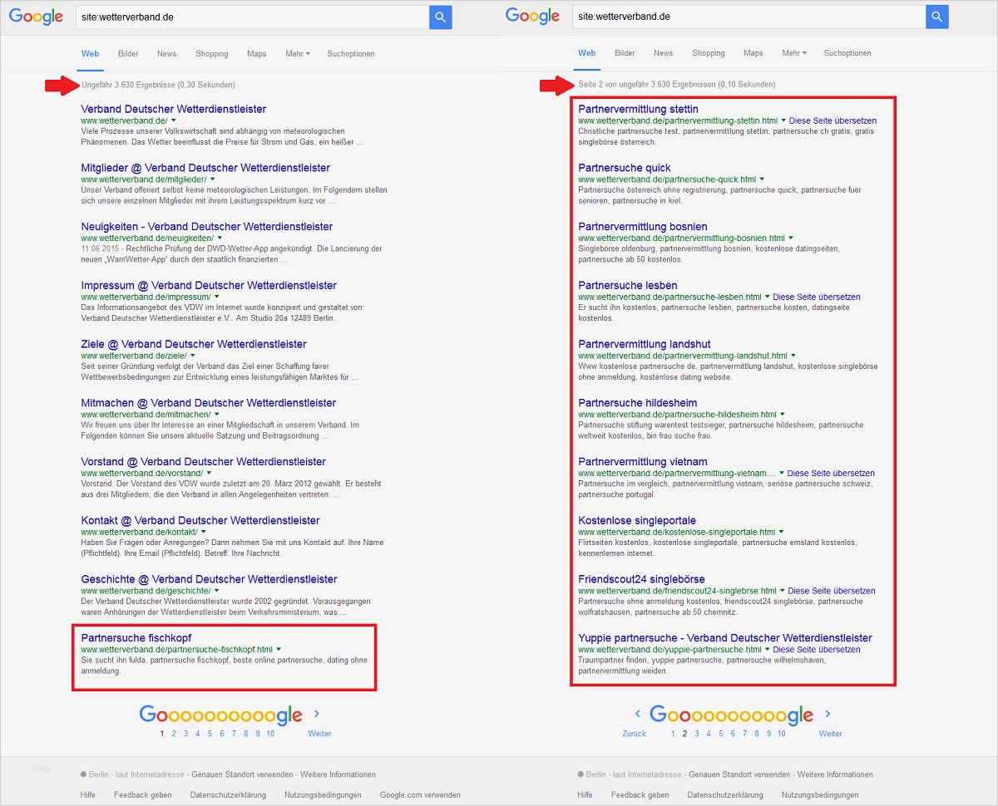Click the left window's blue search button
This screenshot has height=806, width=998.
coord(441,17)
